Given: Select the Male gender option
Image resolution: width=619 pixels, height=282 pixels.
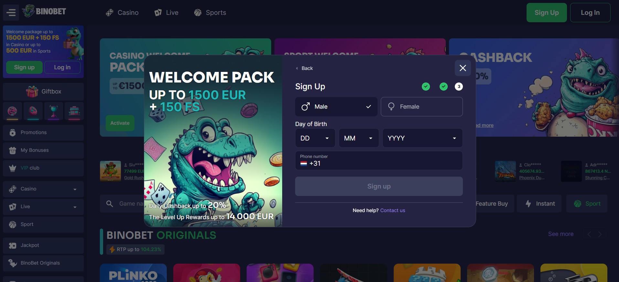Looking at the screenshot, I should pyautogui.click(x=336, y=107).
